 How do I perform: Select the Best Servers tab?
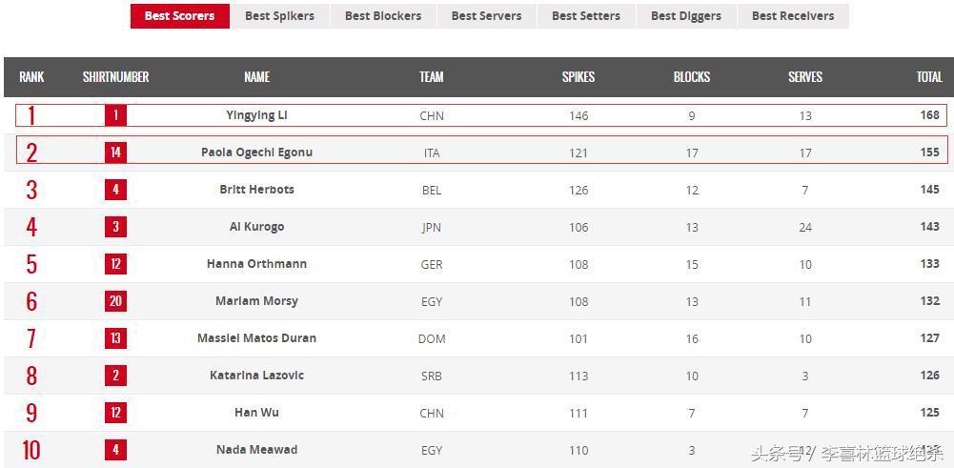pyautogui.click(x=486, y=16)
